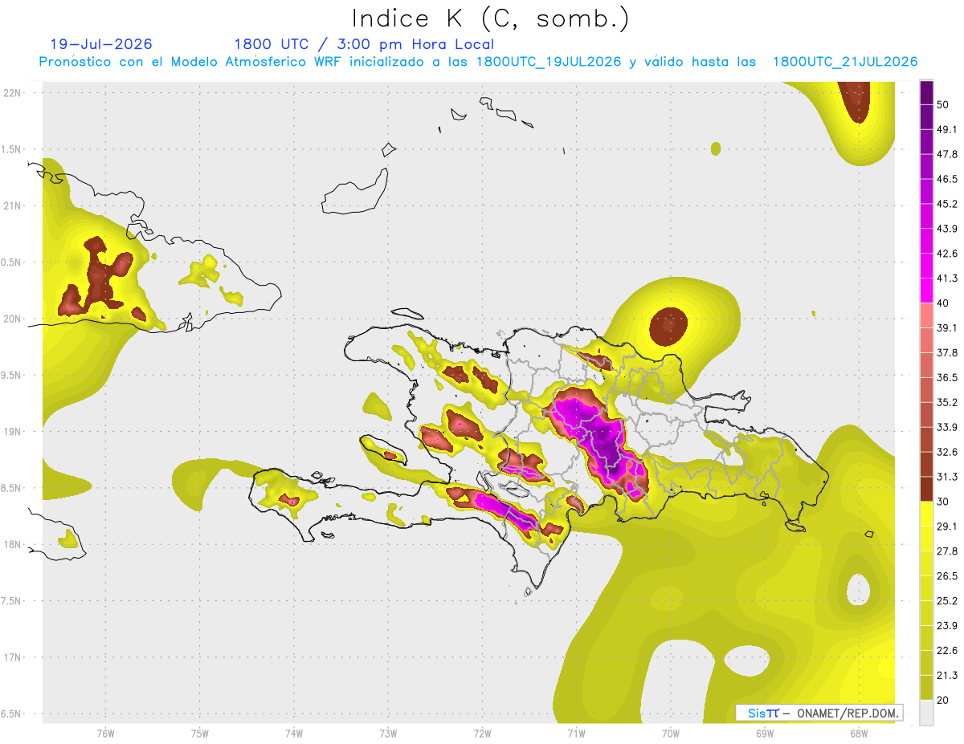Click the "22N" latitude label
964x744 pixels.
(13, 93)
